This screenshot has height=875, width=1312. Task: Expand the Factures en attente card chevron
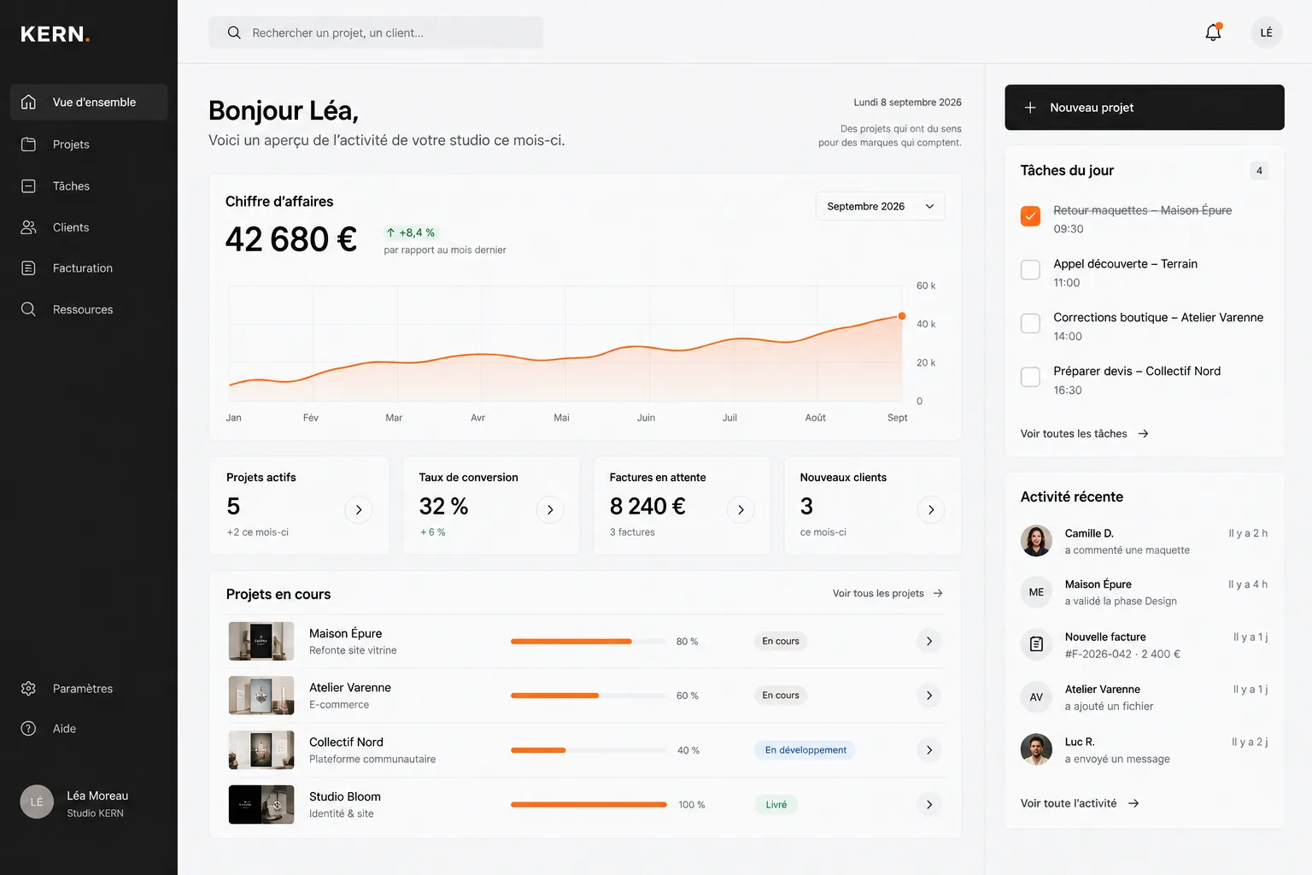click(741, 510)
